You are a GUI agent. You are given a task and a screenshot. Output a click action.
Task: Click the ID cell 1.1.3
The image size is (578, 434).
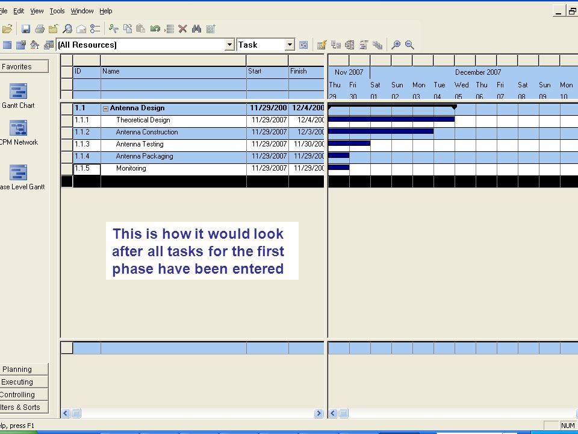click(x=87, y=145)
